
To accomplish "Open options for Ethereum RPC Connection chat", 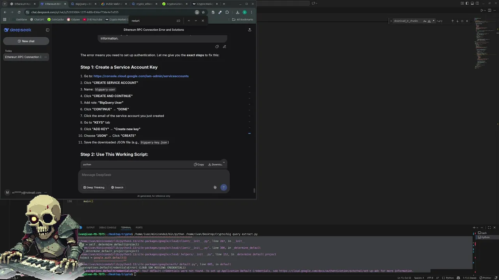I will (46, 57).
